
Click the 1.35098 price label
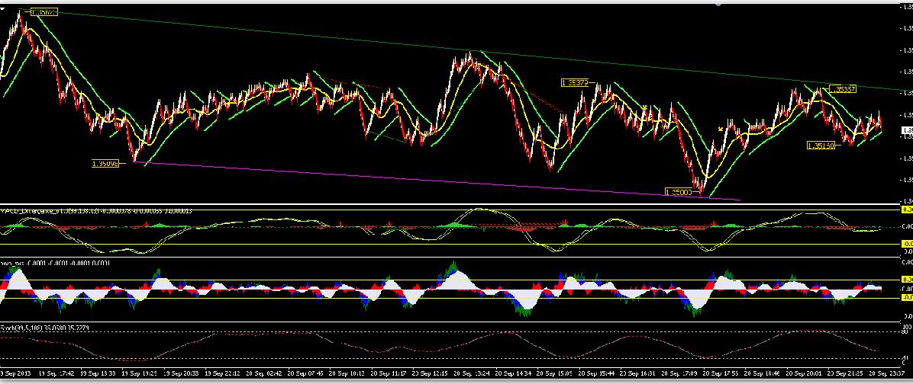tap(105, 164)
